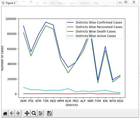This screenshot has width=140, height=118.
Task: Click the KLM tick label on the x-axis
Action: (x=68, y=101)
